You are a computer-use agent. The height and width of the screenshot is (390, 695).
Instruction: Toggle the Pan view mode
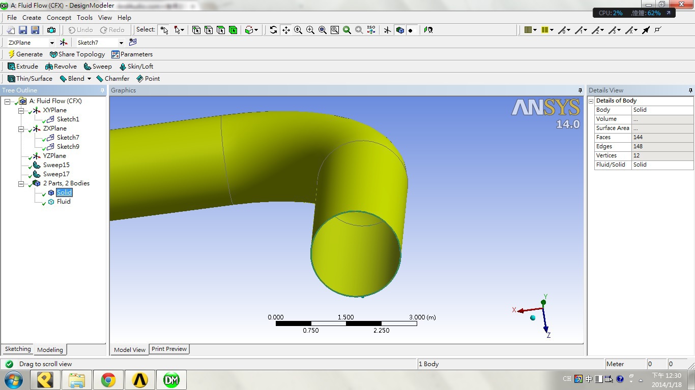pos(286,30)
